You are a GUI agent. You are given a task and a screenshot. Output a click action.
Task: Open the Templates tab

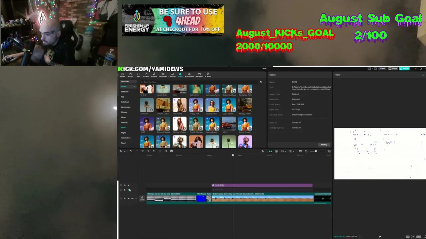coord(199,75)
